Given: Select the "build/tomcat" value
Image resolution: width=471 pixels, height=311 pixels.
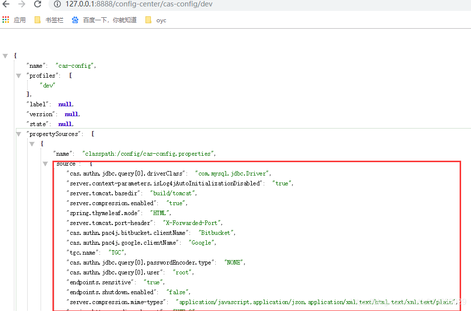Looking at the screenshot, I should pyautogui.click(x=173, y=193).
